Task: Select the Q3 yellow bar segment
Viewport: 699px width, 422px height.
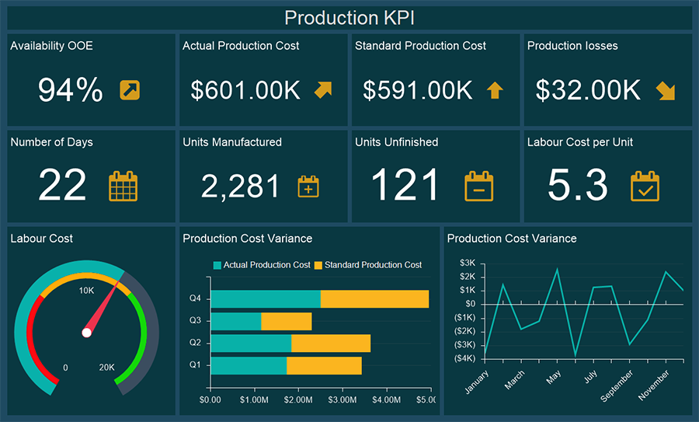Action: tap(286, 321)
